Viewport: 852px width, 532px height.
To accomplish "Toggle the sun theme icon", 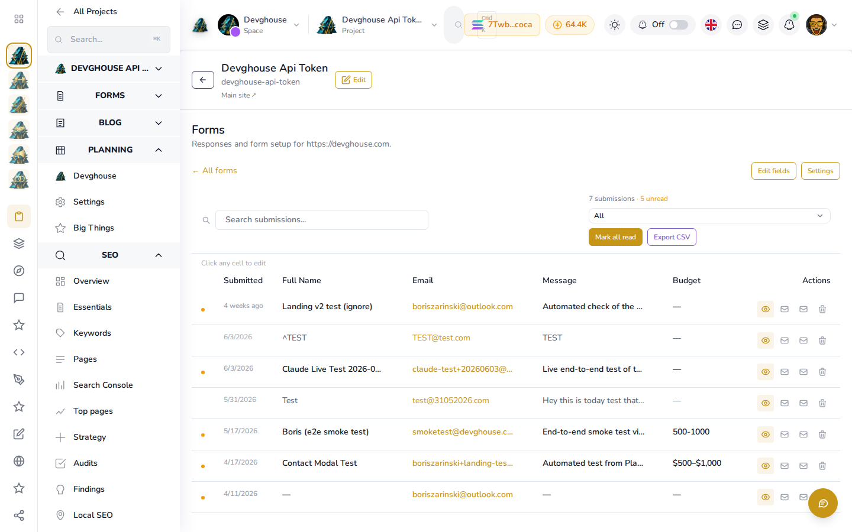I will tap(615, 25).
